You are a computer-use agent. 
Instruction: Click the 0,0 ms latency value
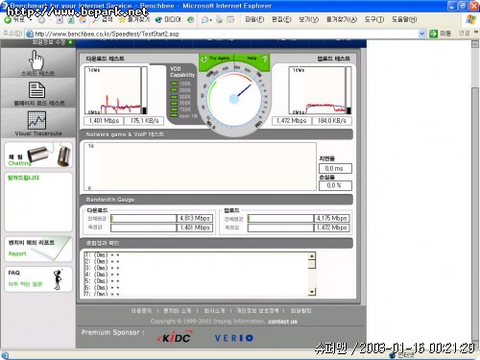335,168
